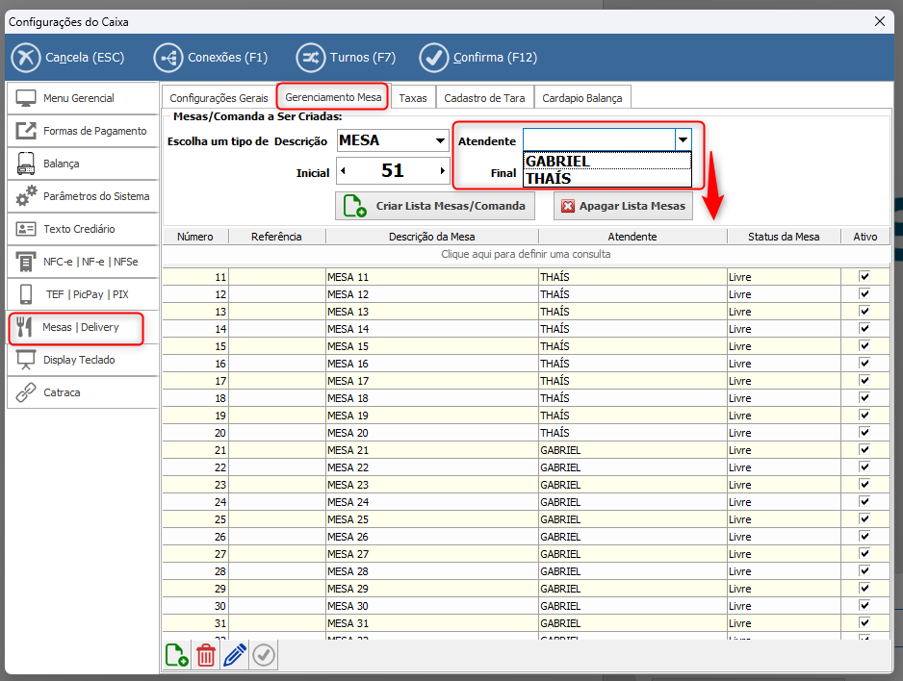The image size is (903, 681).
Task: Click Criar Lista Mesas/Comanda button
Action: [x=435, y=206]
